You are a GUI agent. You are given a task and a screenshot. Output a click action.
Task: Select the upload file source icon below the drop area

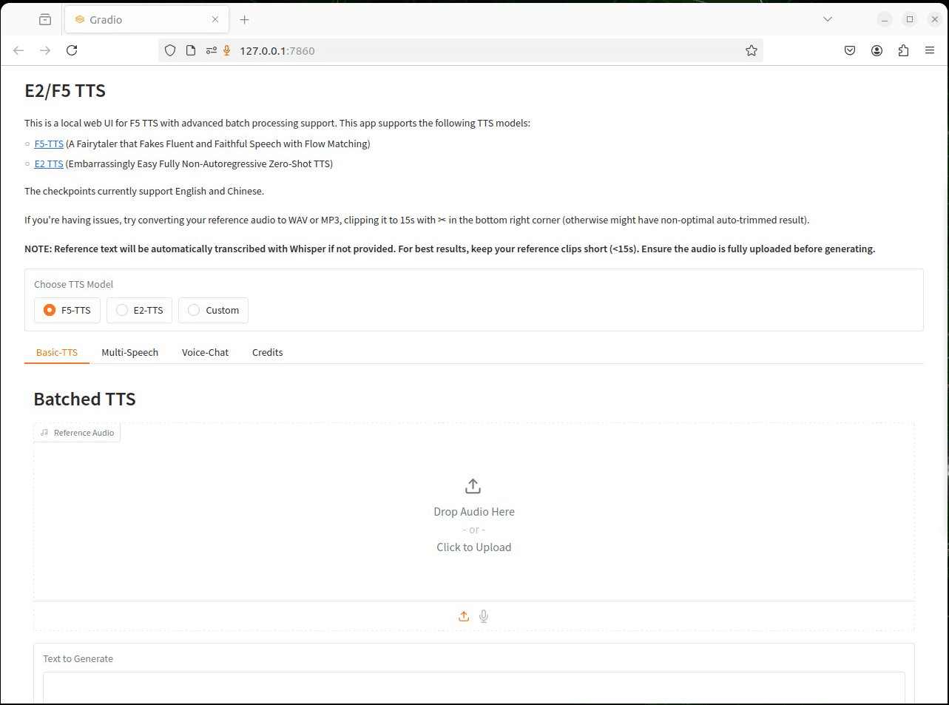coord(464,616)
